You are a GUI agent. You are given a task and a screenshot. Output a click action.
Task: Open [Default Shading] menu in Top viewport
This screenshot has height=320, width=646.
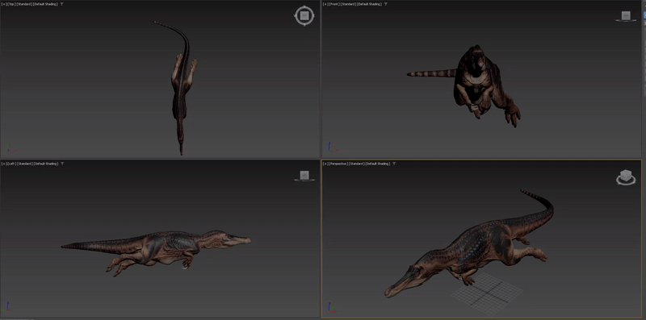(x=45, y=4)
